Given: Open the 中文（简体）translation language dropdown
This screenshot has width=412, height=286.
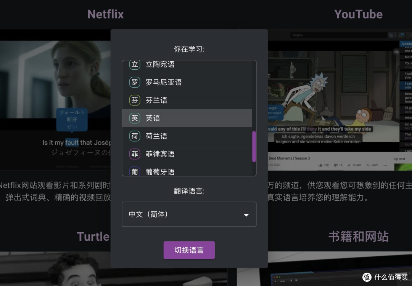Looking at the screenshot, I should tap(189, 214).
